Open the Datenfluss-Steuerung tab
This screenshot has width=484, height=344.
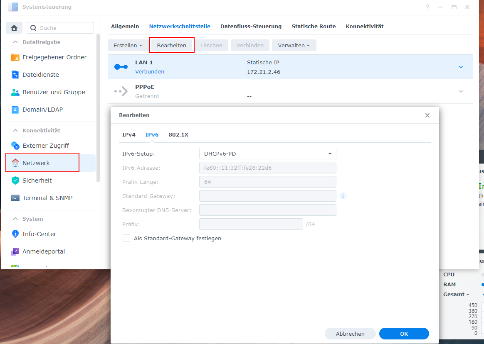tap(251, 26)
